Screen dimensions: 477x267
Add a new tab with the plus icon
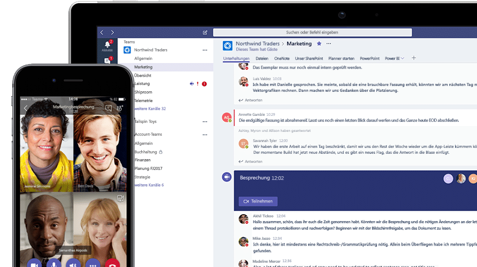(x=413, y=58)
